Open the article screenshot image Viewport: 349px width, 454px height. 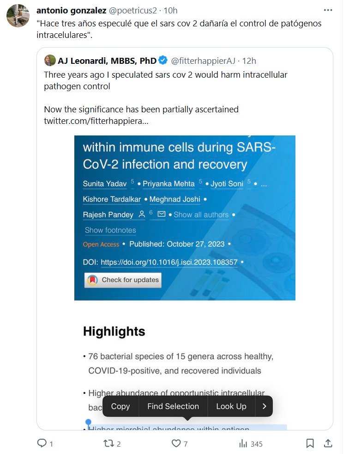pyautogui.click(x=185, y=217)
